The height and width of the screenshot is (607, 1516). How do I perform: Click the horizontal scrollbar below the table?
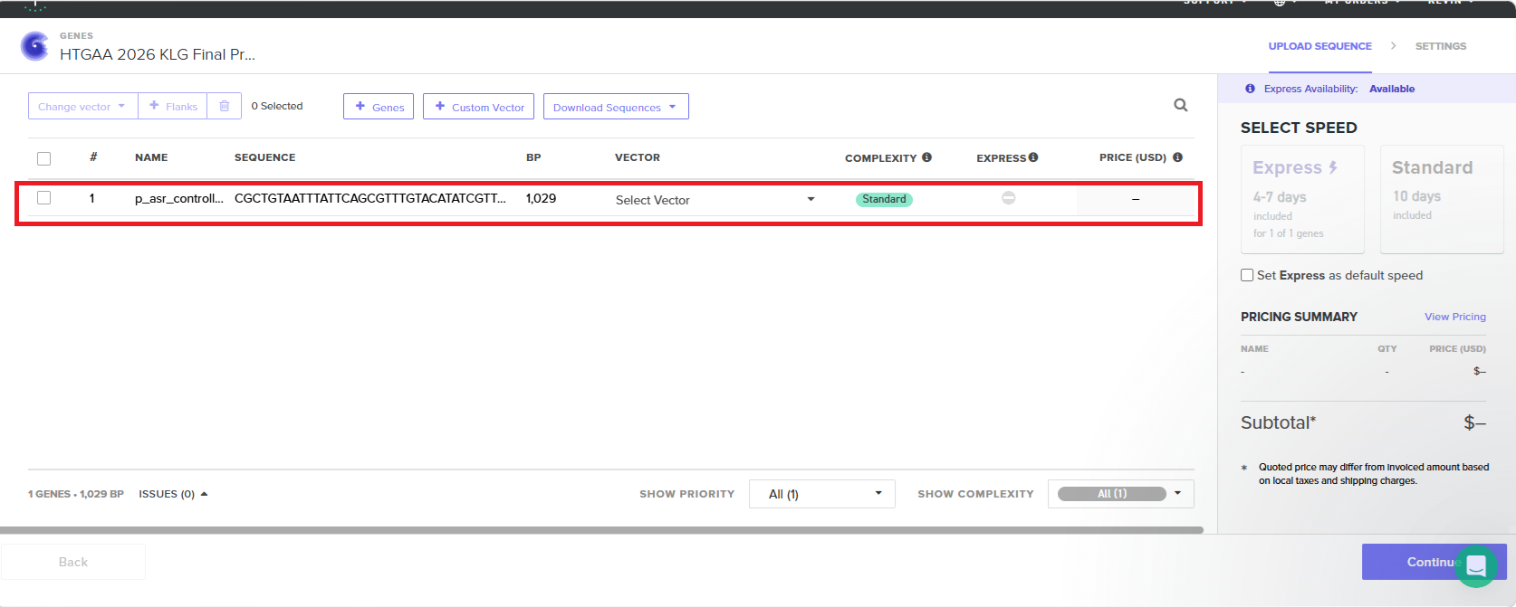(601, 530)
